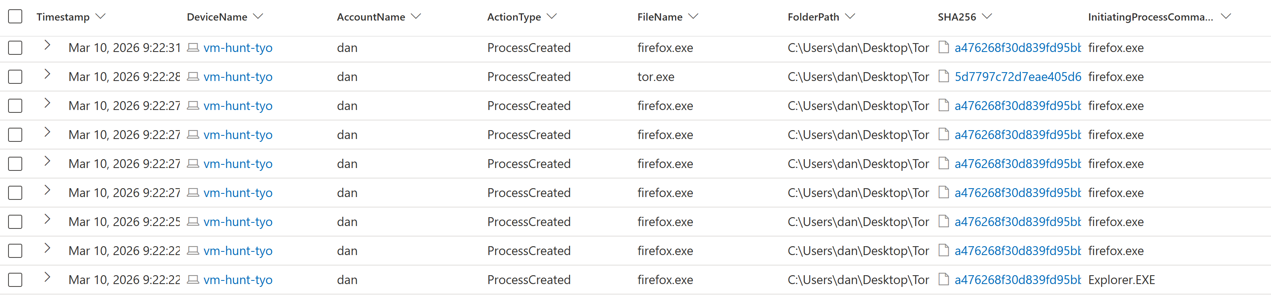Click the device icon in the 9:22:25 row
1271x303 pixels.
(x=194, y=222)
